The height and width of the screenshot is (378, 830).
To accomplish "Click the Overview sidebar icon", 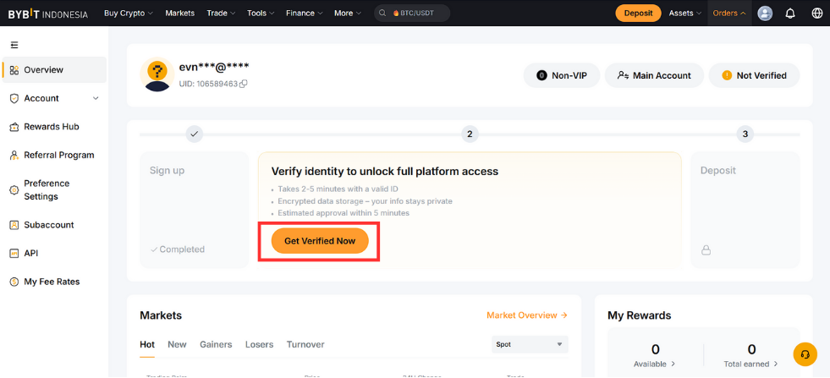I will [x=14, y=70].
